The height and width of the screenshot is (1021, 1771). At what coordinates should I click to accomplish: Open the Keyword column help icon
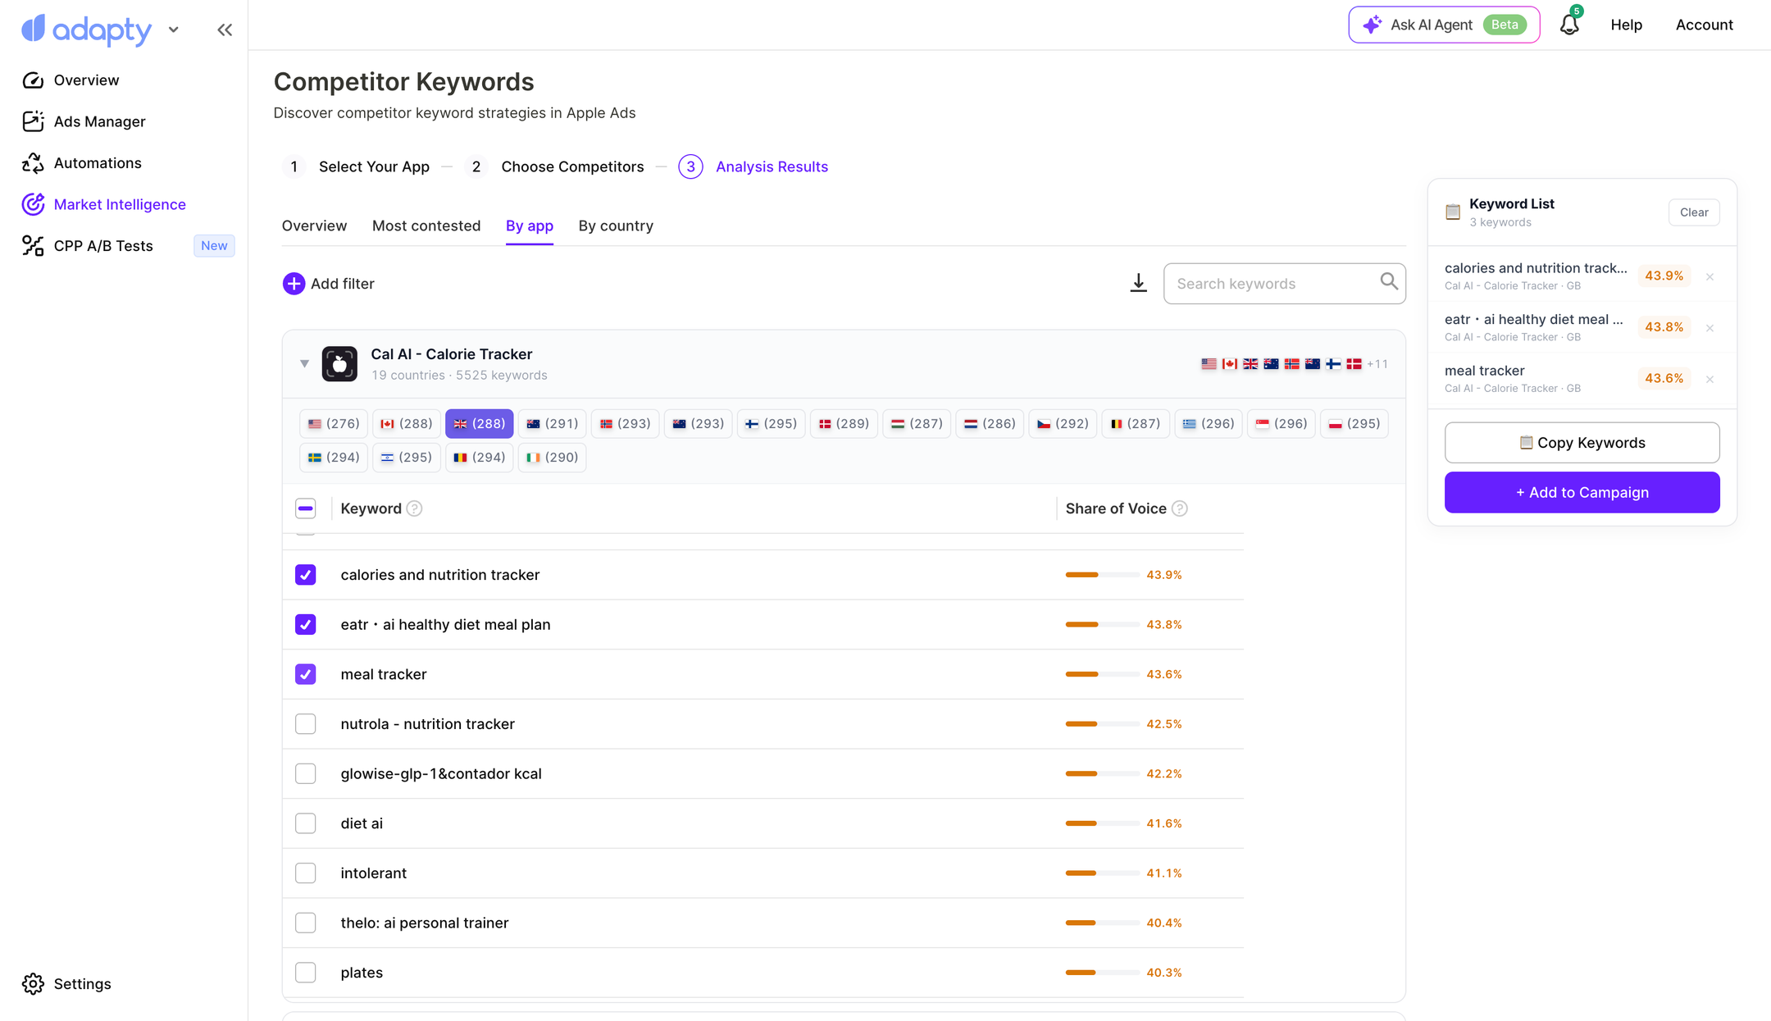coord(415,508)
